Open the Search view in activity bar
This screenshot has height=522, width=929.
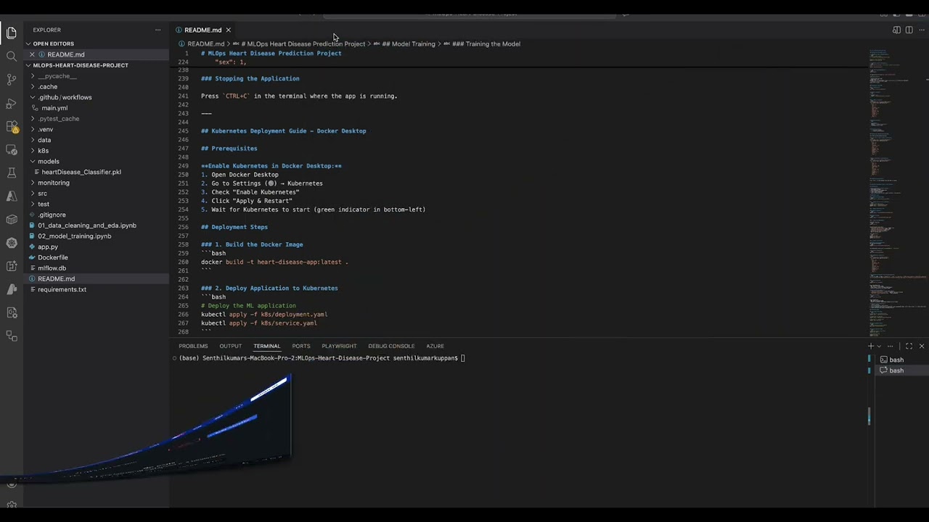[x=12, y=56]
